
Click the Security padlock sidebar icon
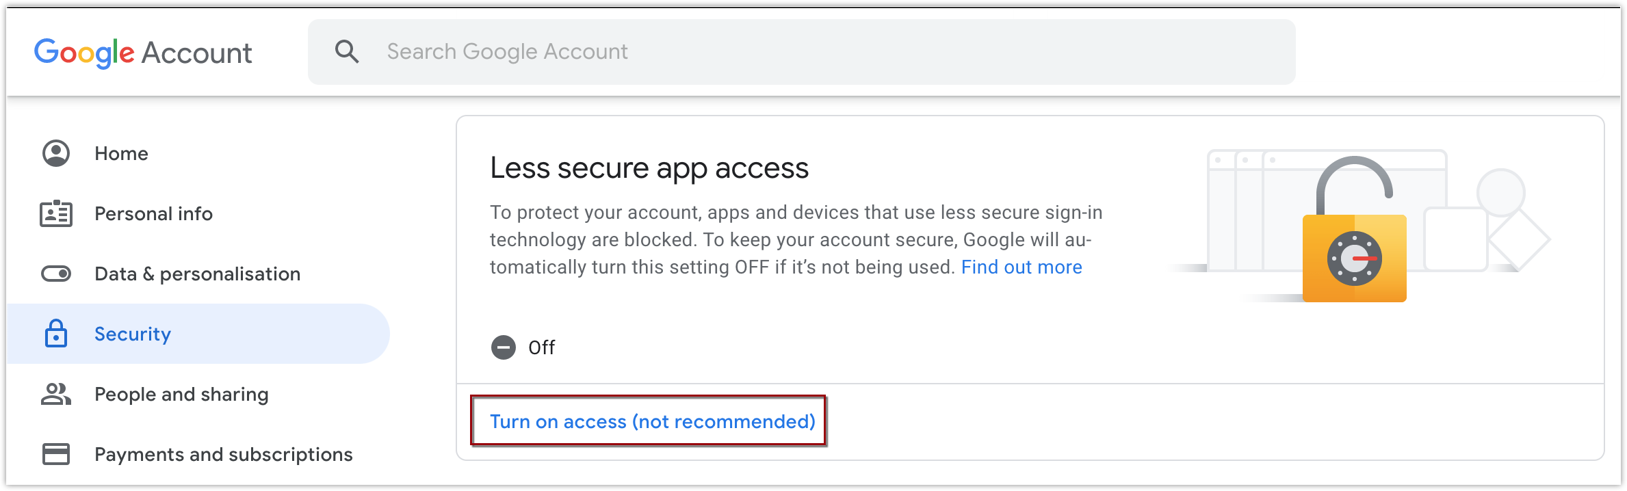click(x=56, y=334)
